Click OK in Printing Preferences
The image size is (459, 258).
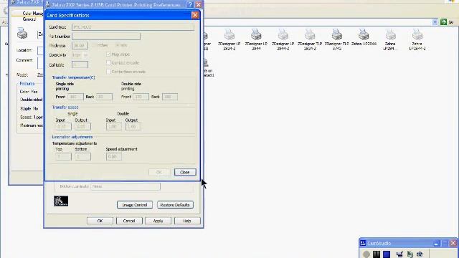click(100, 221)
